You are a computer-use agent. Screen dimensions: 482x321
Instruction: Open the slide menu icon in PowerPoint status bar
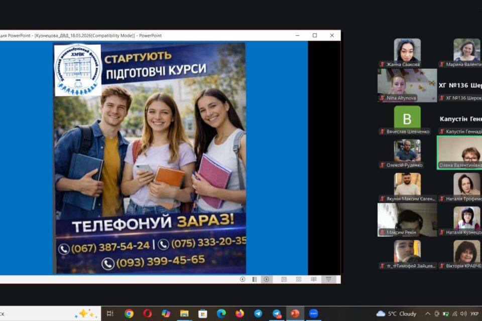point(255,279)
